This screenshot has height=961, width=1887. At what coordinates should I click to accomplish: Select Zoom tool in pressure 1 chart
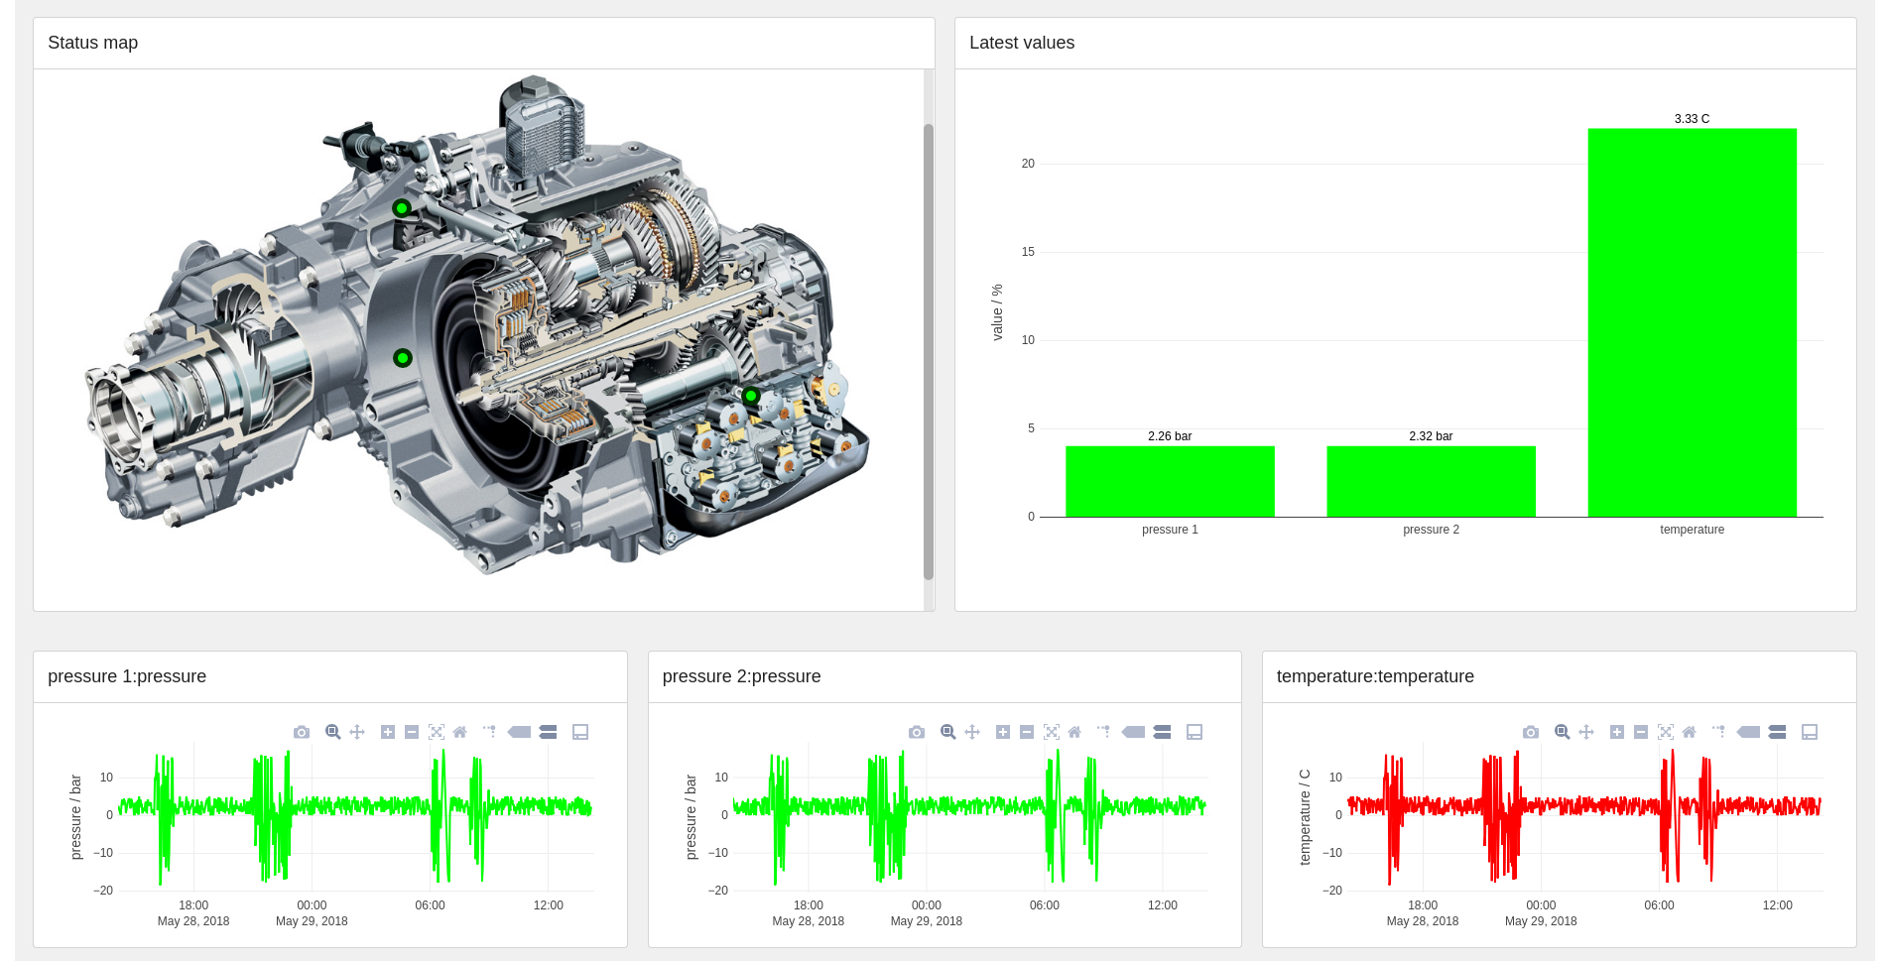pos(333,732)
